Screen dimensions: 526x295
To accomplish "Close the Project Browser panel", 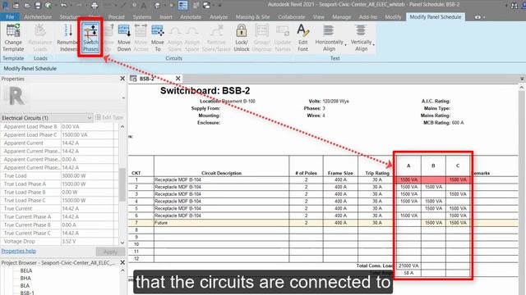I will (122, 262).
